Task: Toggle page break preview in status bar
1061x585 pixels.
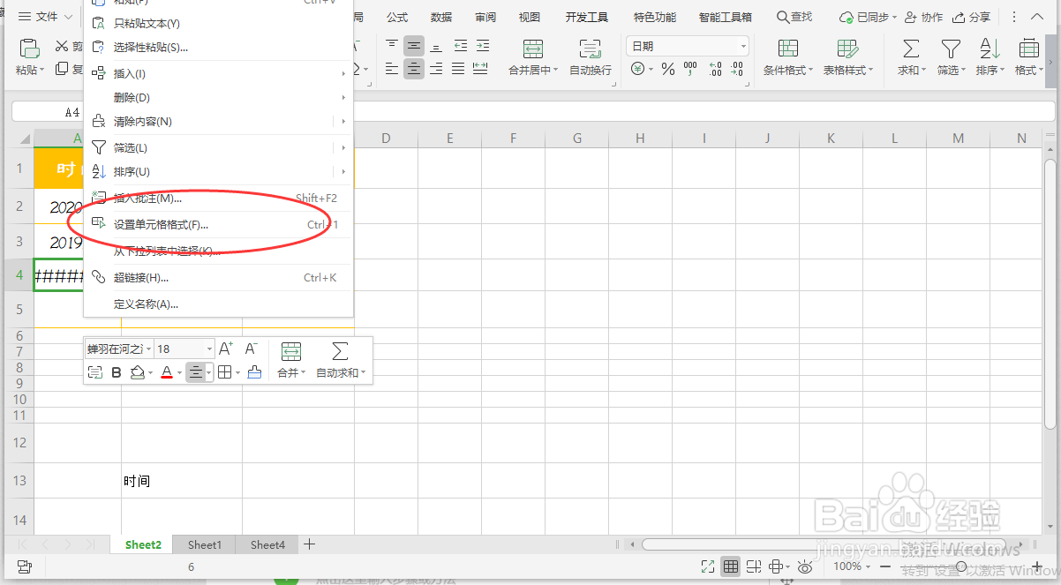Action: (x=754, y=566)
